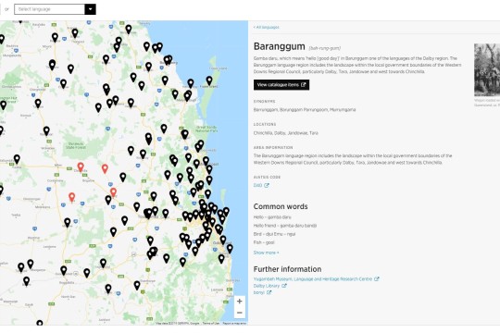Click View catalogue items button

coord(281,85)
